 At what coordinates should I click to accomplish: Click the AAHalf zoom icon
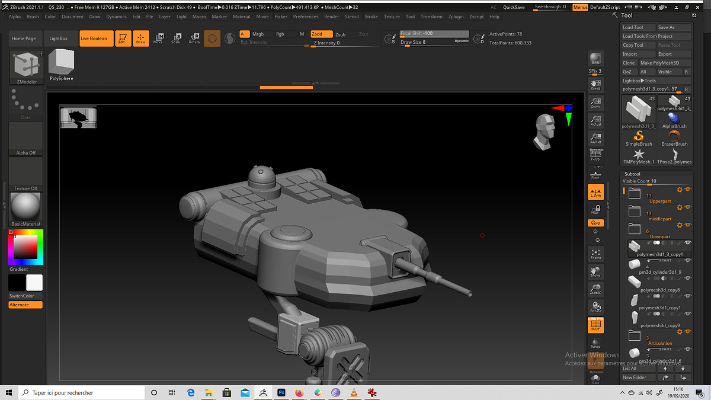(x=595, y=138)
